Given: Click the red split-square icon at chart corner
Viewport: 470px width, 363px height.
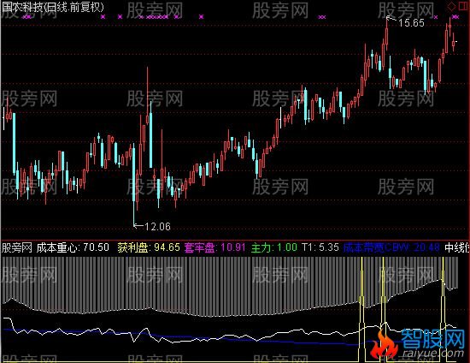Looking at the screenshot, I should coord(463,6).
